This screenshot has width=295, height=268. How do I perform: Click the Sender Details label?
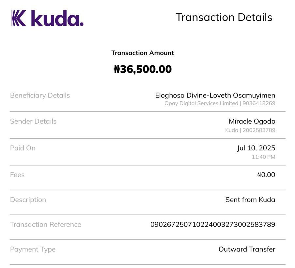coord(33,121)
